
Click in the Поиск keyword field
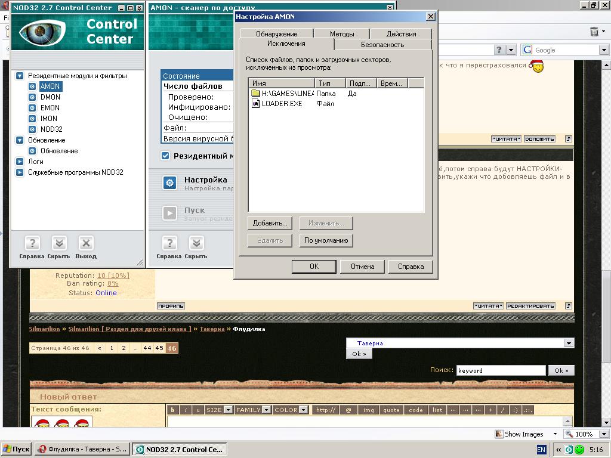pyautogui.click(x=501, y=370)
